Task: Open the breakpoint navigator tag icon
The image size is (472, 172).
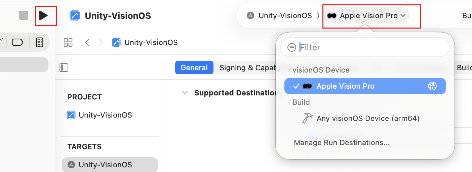Action: point(17,42)
